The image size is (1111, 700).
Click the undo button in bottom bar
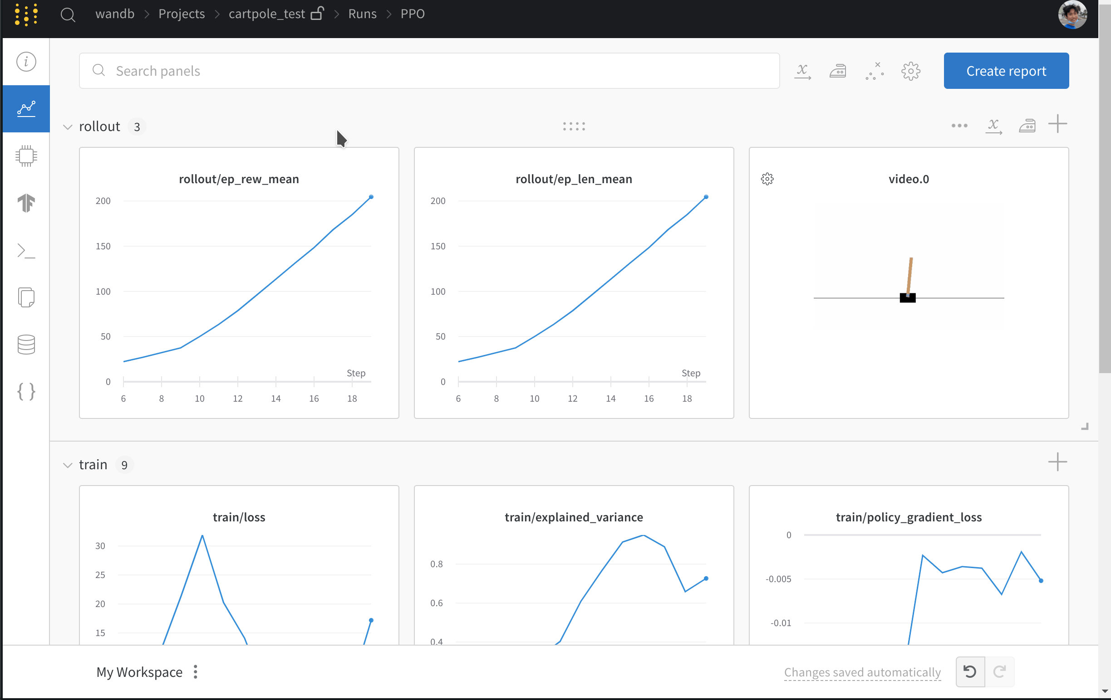pos(970,672)
